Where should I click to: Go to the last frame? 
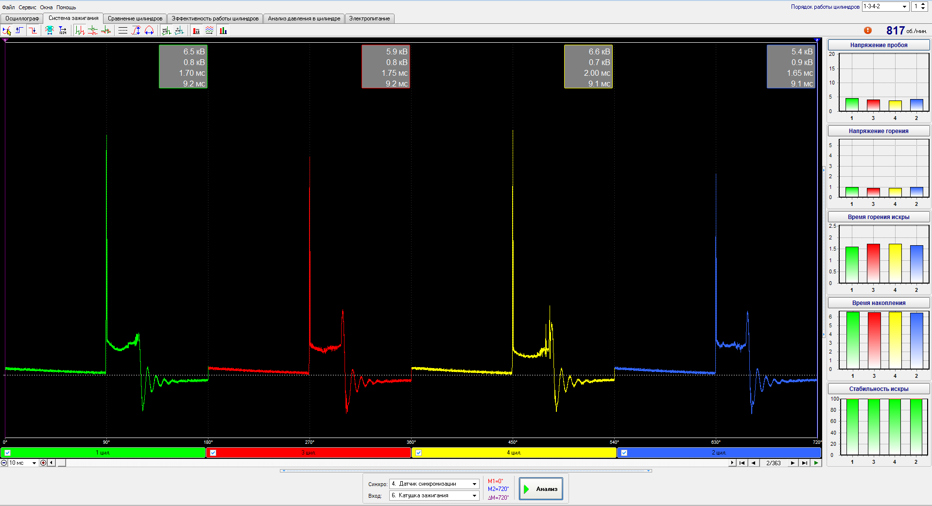coord(805,463)
